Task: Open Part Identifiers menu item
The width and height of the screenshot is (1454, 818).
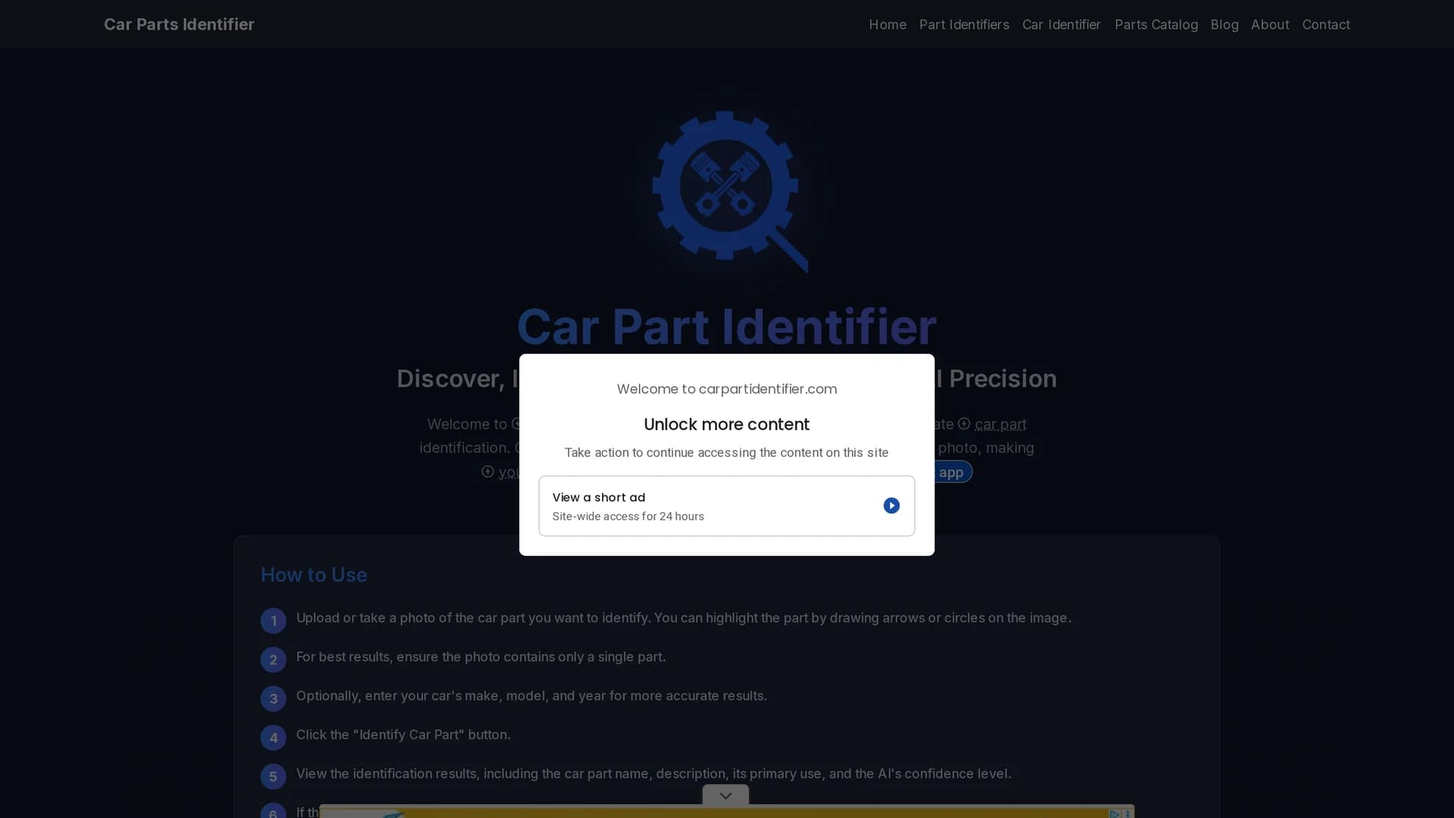Action: click(964, 24)
